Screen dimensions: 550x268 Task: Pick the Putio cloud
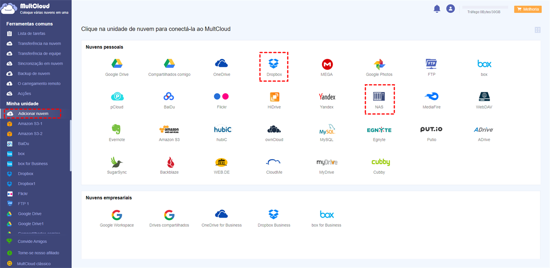431,129
